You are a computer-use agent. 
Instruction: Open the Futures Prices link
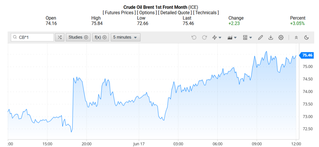(x=119, y=12)
